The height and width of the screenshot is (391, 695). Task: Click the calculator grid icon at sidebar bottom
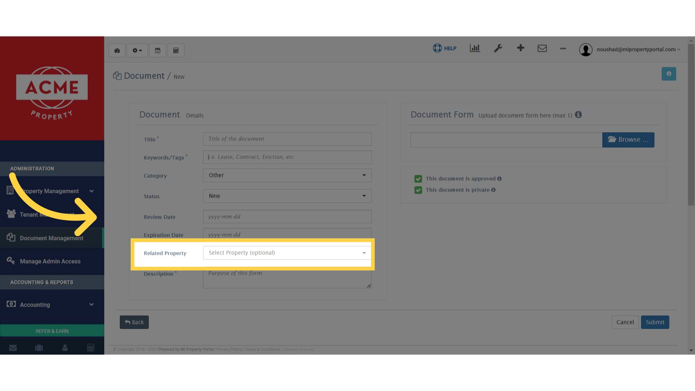[91, 348]
